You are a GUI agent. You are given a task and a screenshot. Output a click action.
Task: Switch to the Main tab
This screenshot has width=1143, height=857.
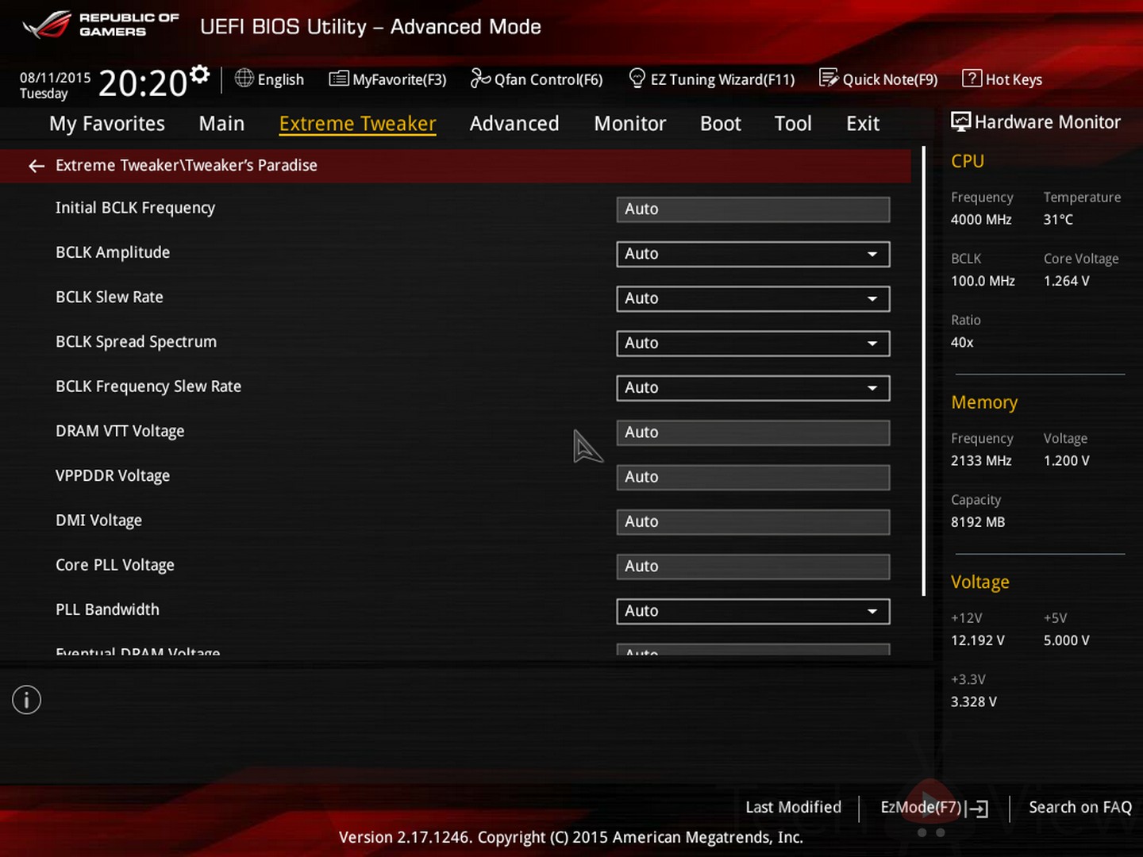coord(221,124)
